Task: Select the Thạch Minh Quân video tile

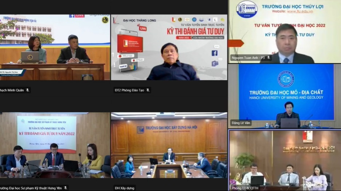Action: (x=55, y=47)
